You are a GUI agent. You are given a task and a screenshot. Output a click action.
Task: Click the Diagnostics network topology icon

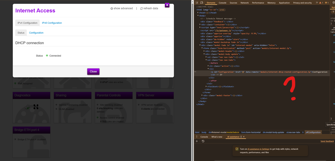(x=36, y=107)
